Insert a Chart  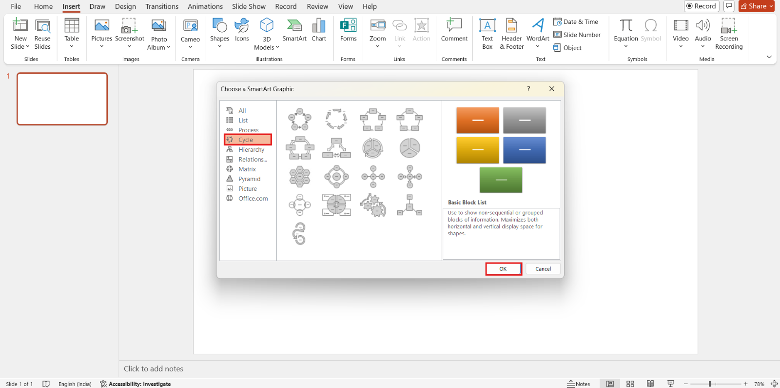319,30
